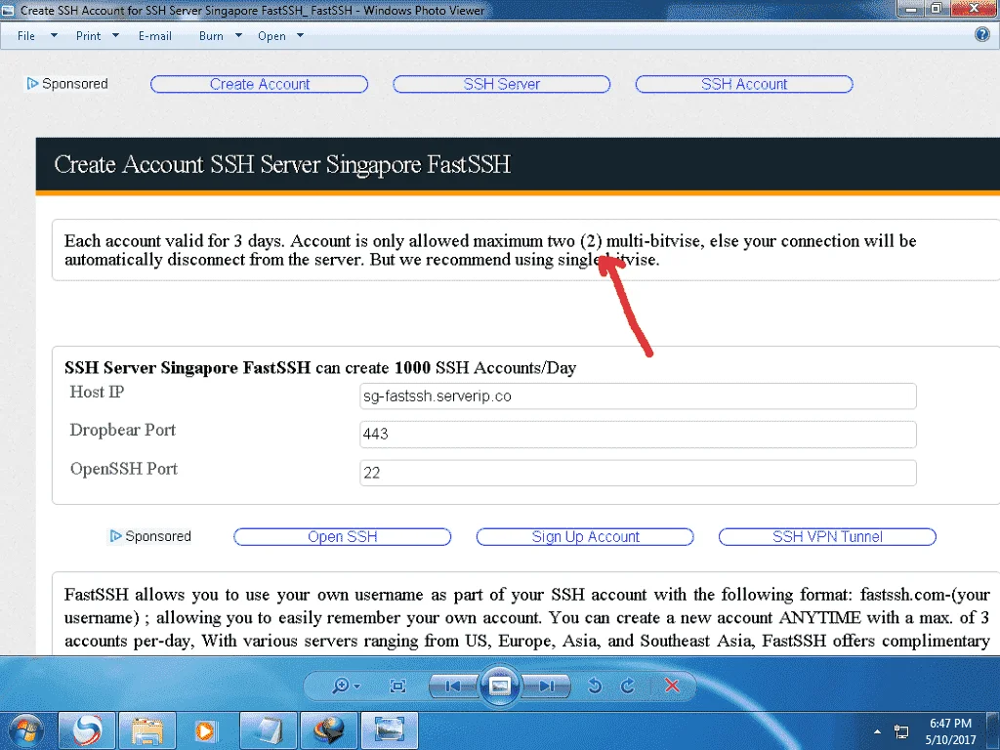This screenshot has height=750, width=1000.
Task: Open the Sogou browser taskbar icon
Action: point(87,730)
